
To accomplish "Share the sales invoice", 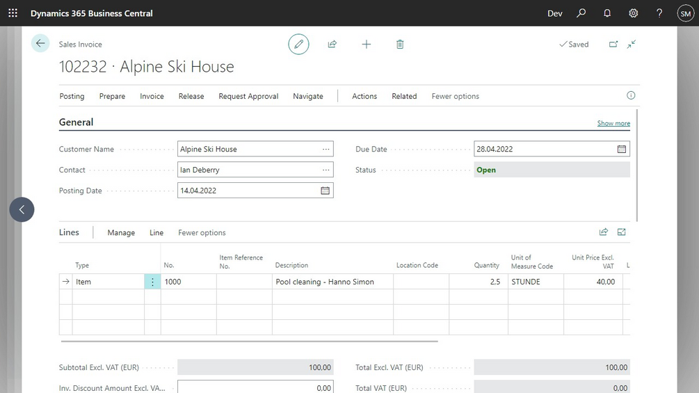I will point(332,44).
